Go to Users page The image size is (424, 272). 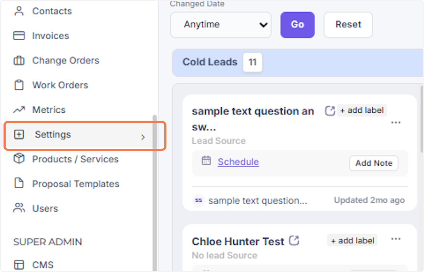coord(45,208)
